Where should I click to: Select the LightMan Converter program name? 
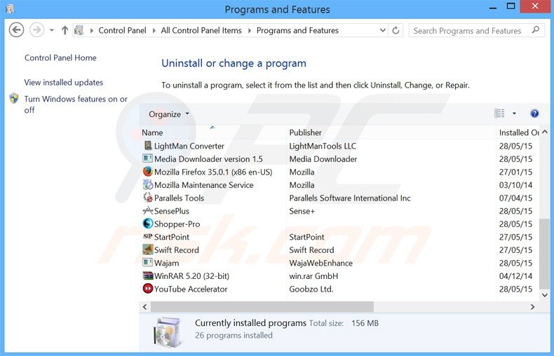click(x=189, y=146)
